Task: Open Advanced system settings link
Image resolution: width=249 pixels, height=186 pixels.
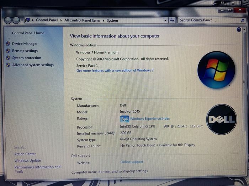Action: (x=33, y=65)
